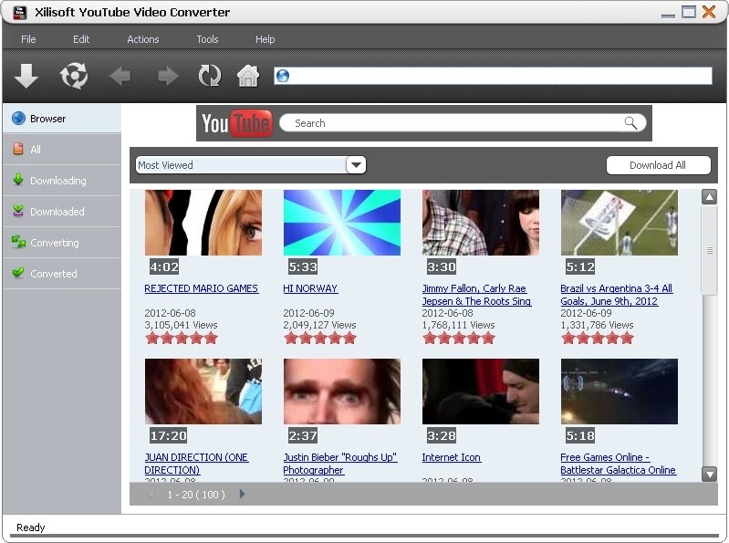Viewport: 729px width, 543px height.
Task: Click the back navigation arrow
Action: [x=120, y=76]
